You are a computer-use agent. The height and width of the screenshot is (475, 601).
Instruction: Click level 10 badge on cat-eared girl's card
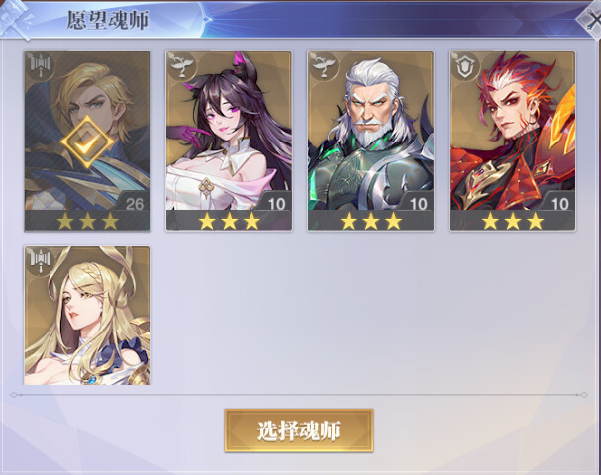[276, 204]
